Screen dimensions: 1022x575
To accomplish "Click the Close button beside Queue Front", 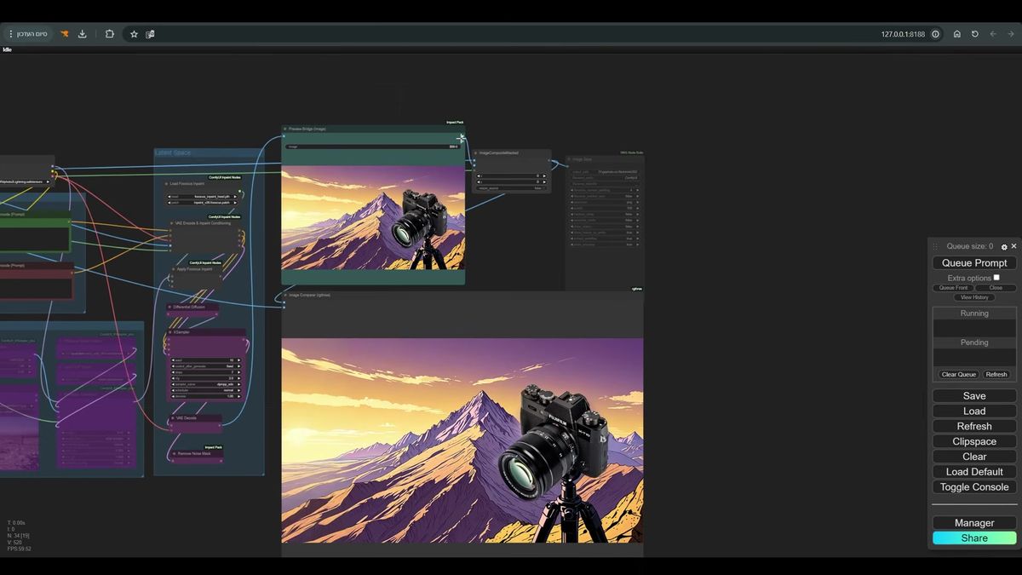I will (x=996, y=288).
